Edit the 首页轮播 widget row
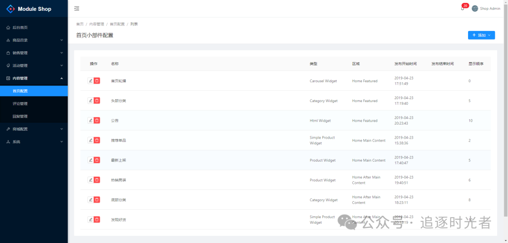The height and width of the screenshot is (243, 508). click(x=91, y=80)
